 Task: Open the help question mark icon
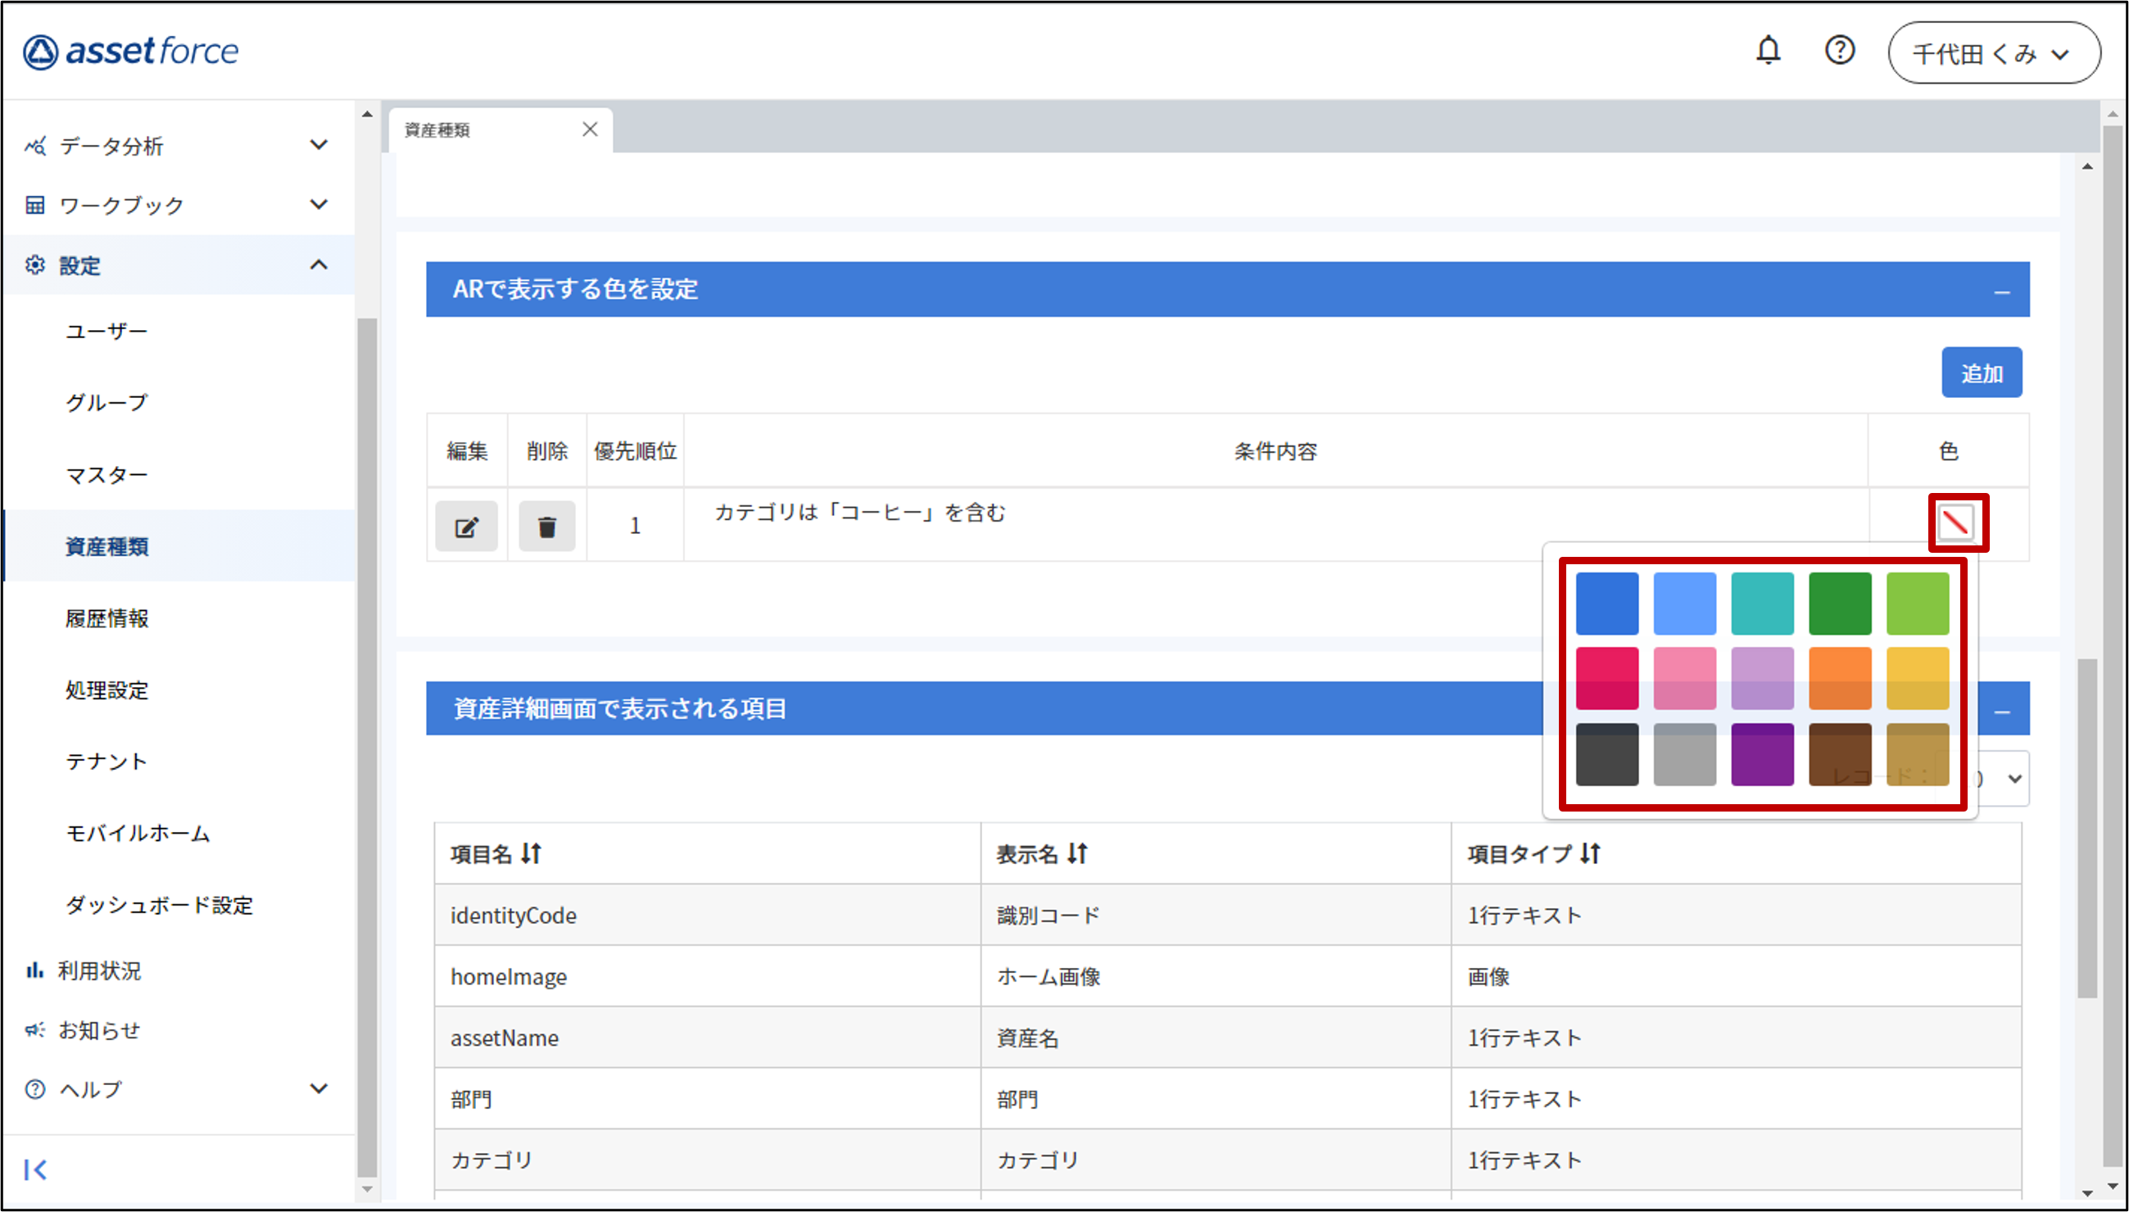click(x=1839, y=51)
